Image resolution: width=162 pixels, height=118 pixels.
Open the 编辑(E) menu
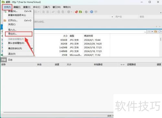17,7
